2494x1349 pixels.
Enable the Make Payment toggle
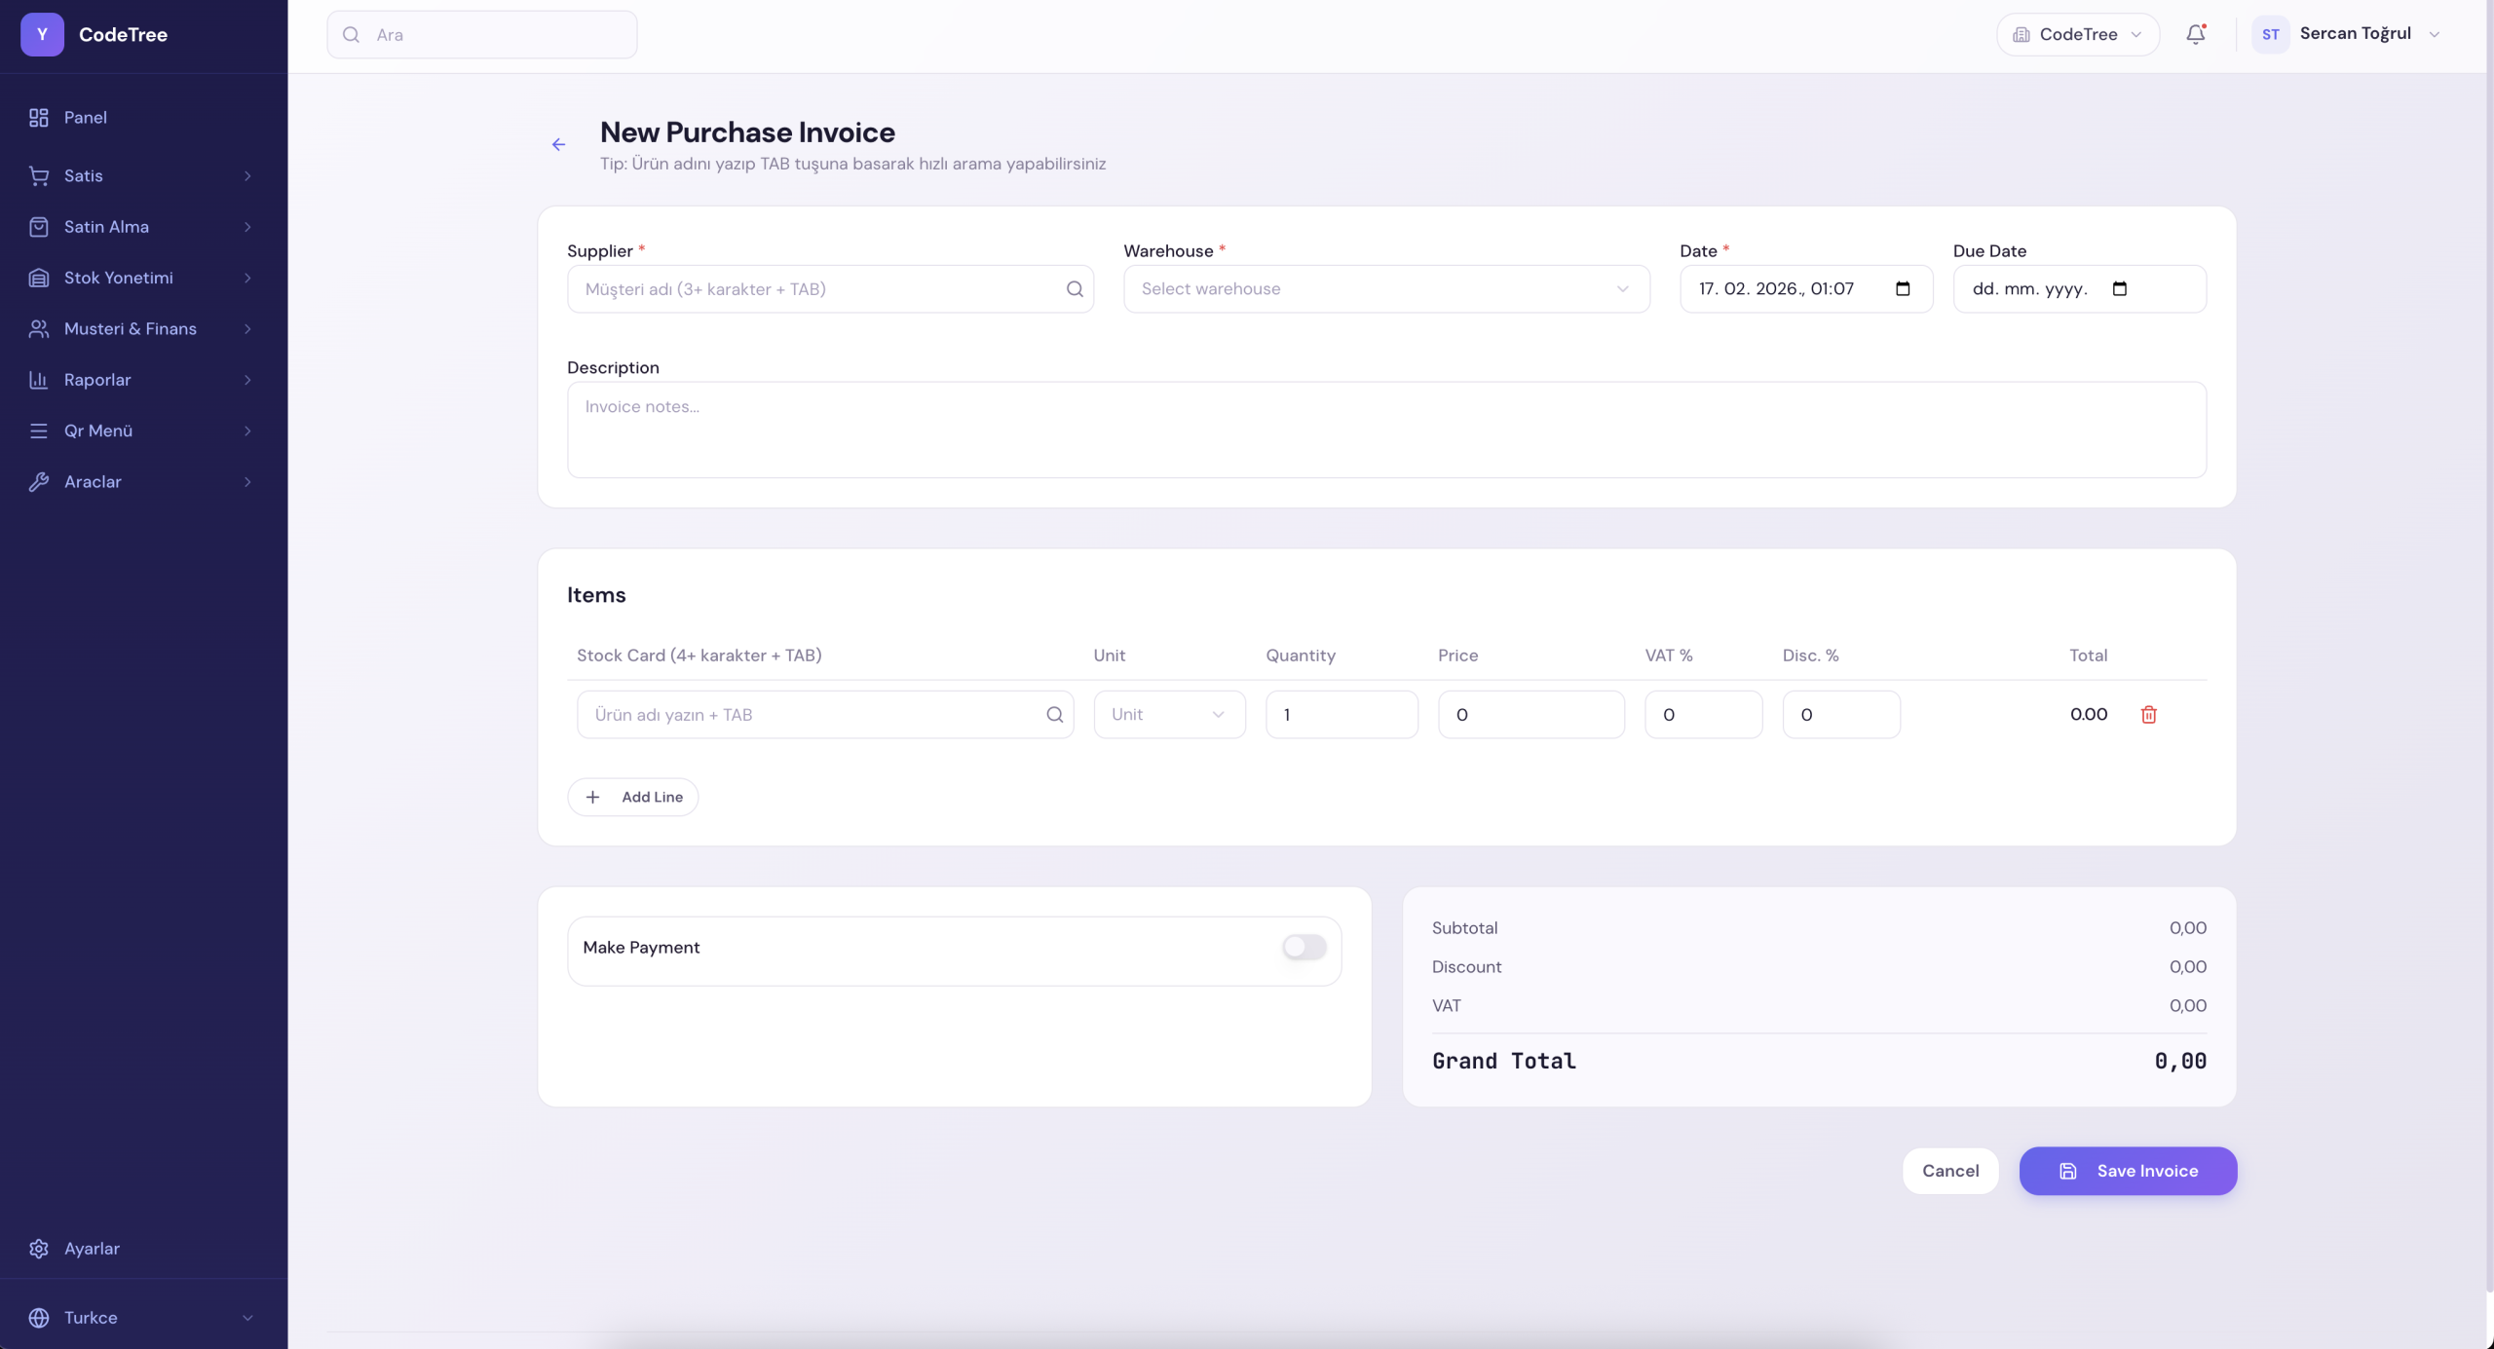(x=1304, y=948)
